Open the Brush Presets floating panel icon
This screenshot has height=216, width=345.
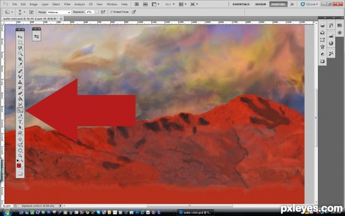point(37,37)
